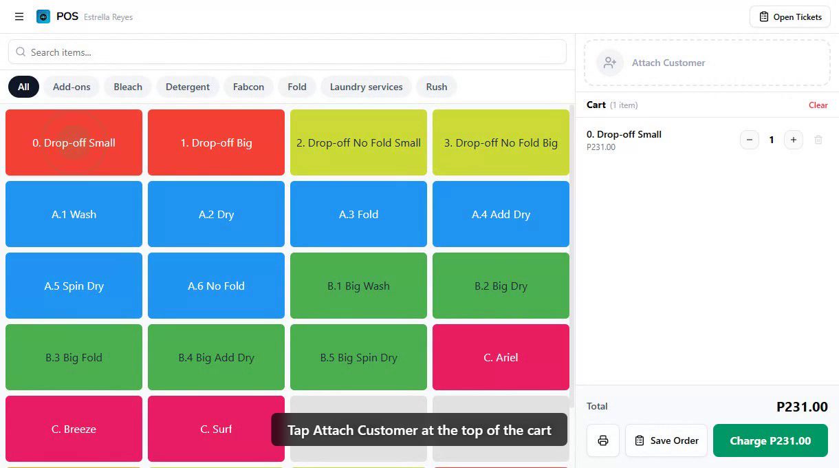Add 0. Drop-off Small to cart

[74, 142]
